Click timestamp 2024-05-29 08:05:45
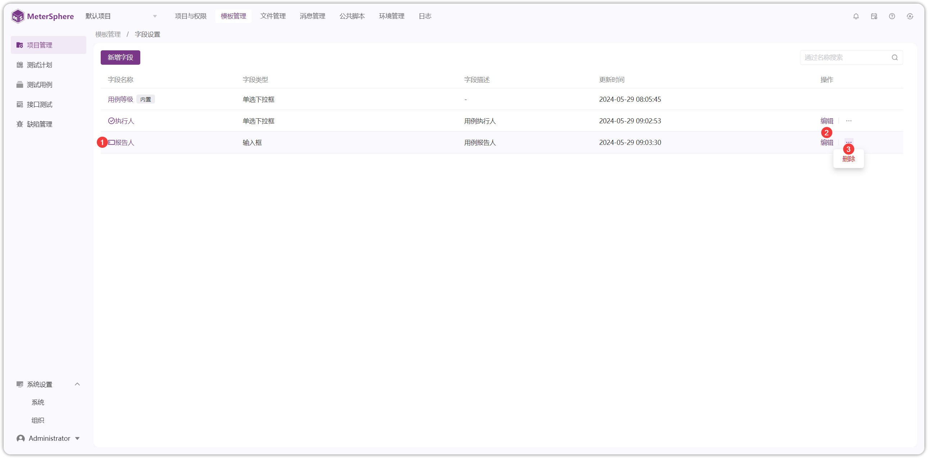Viewport: 928px width, 458px height. 630,99
